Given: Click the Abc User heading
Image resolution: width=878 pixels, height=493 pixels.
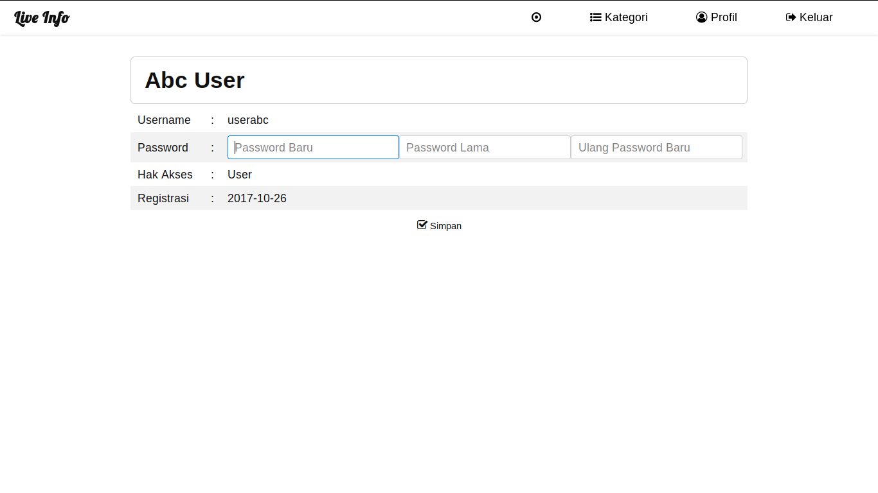Looking at the screenshot, I should coord(195,80).
